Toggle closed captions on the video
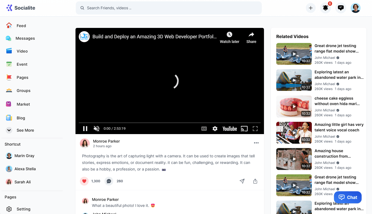Screen dimensions: 372x214 point(204,129)
